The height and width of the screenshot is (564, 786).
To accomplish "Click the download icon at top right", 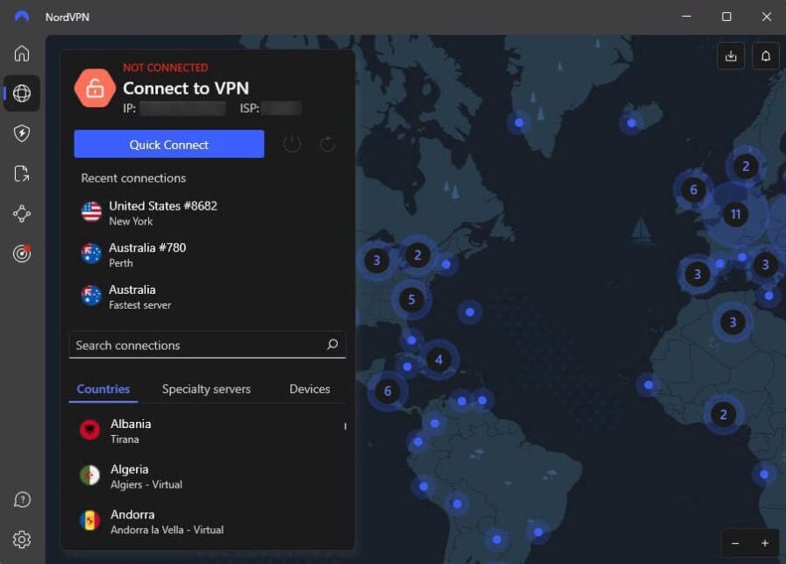I will click(731, 55).
